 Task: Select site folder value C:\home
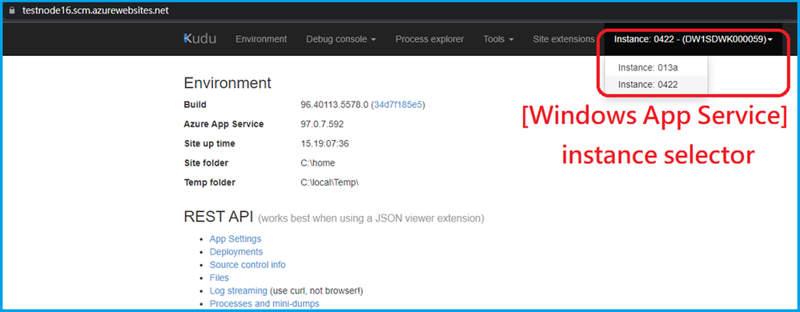pyautogui.click(x=318, y=163)
